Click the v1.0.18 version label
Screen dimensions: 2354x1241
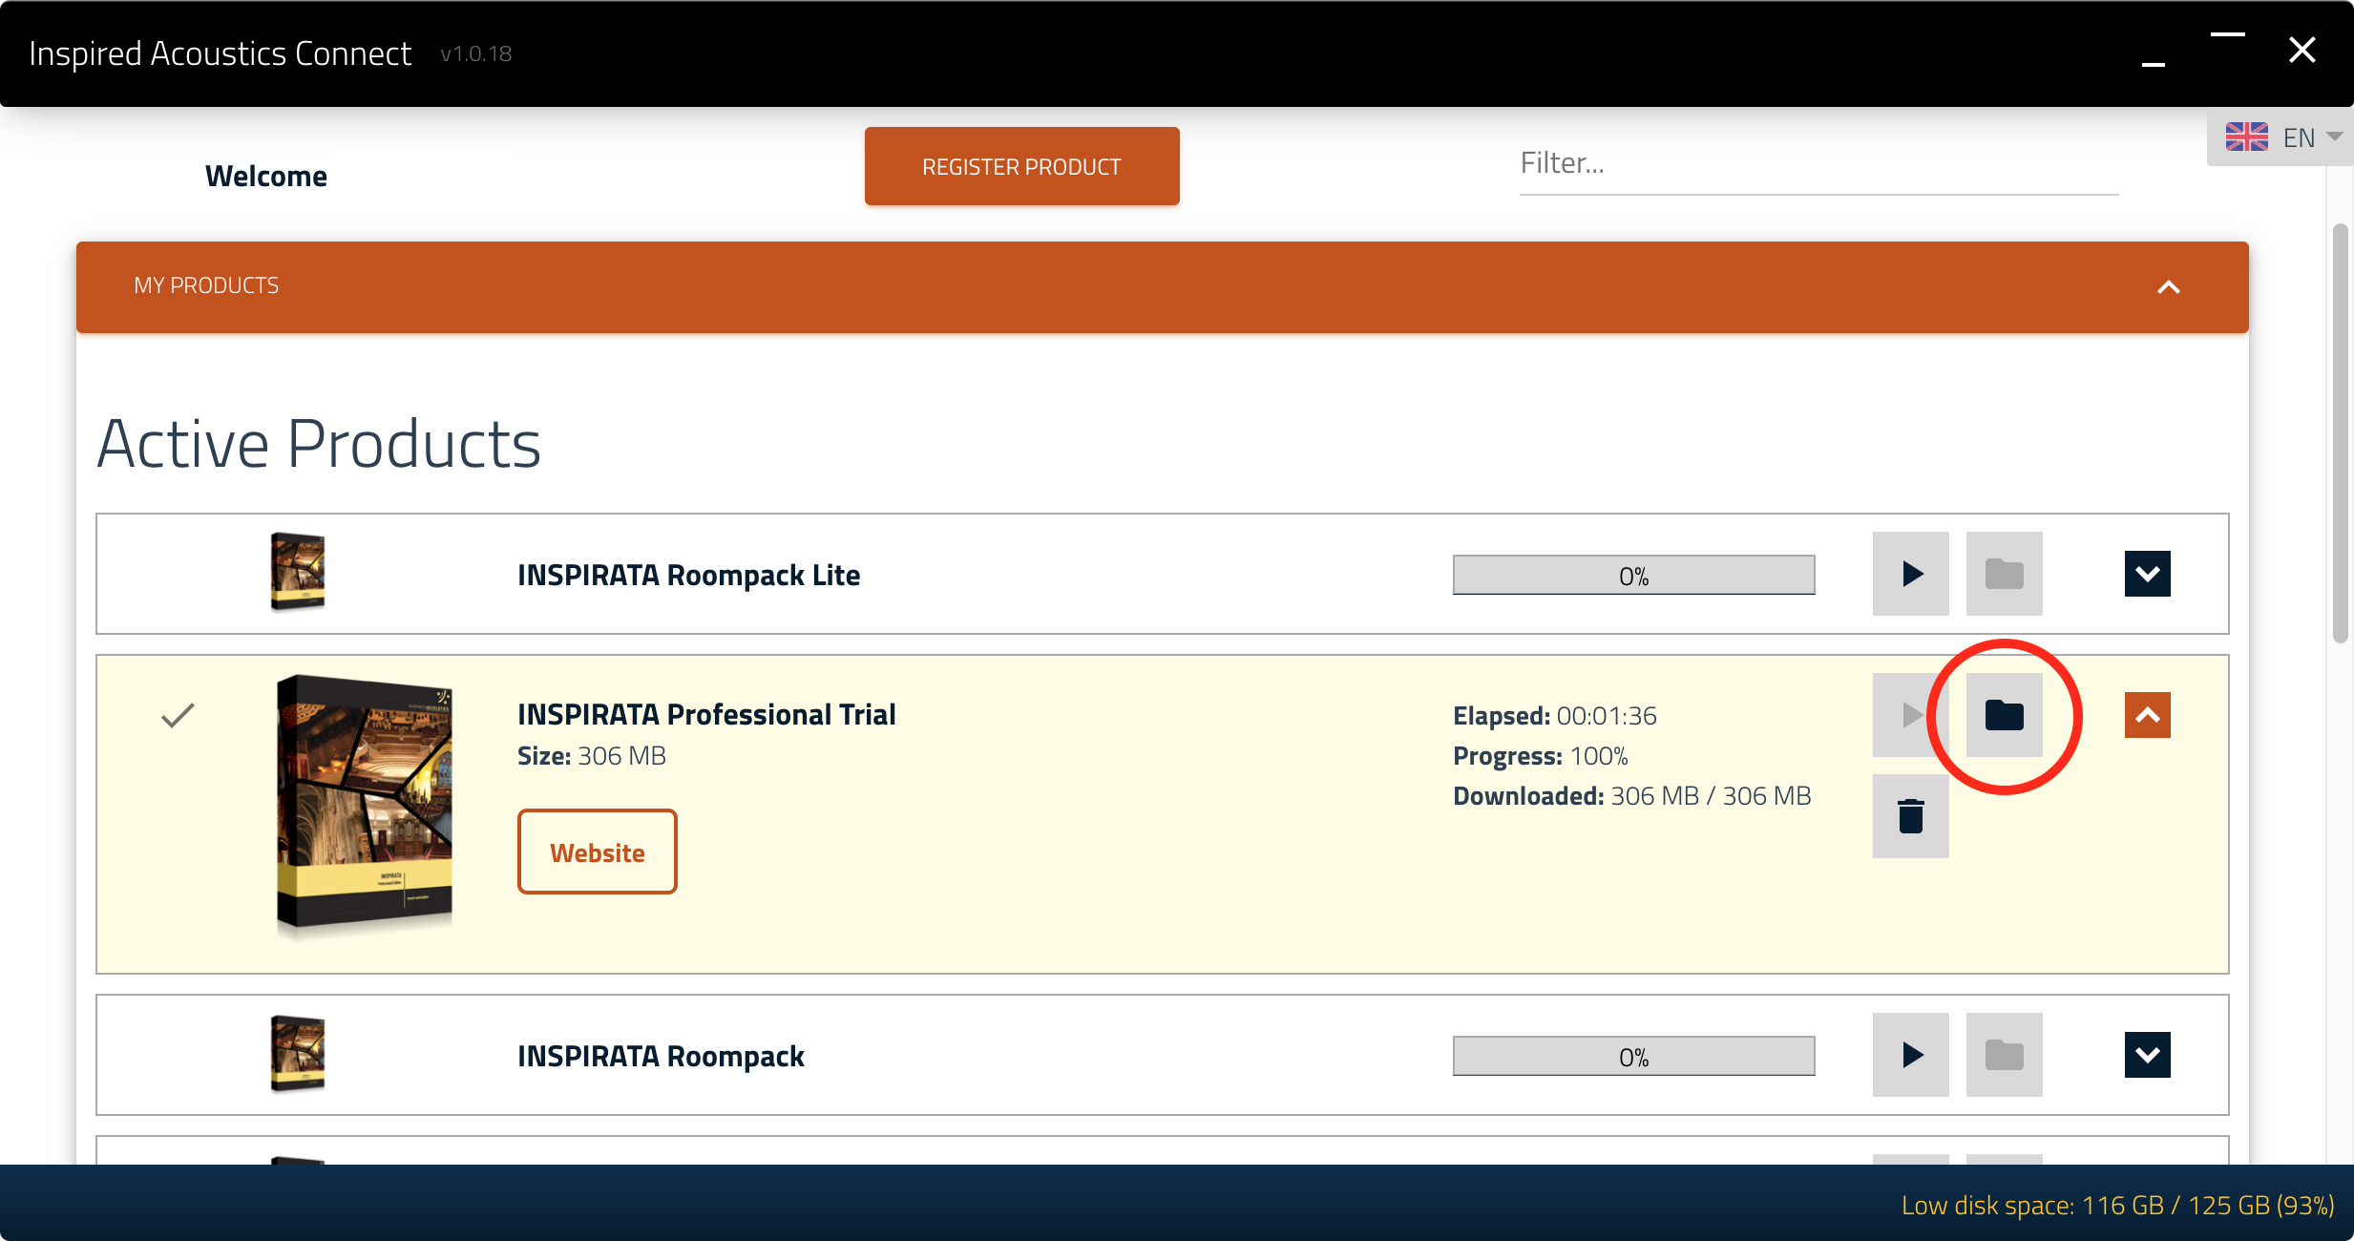476,53
